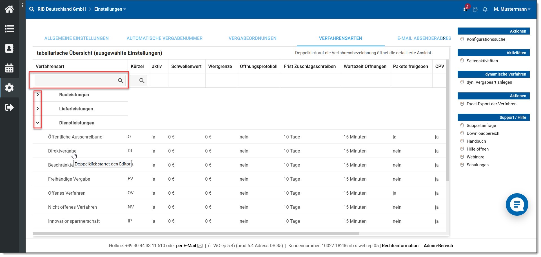Open Konfigurationssuche action

486,39
